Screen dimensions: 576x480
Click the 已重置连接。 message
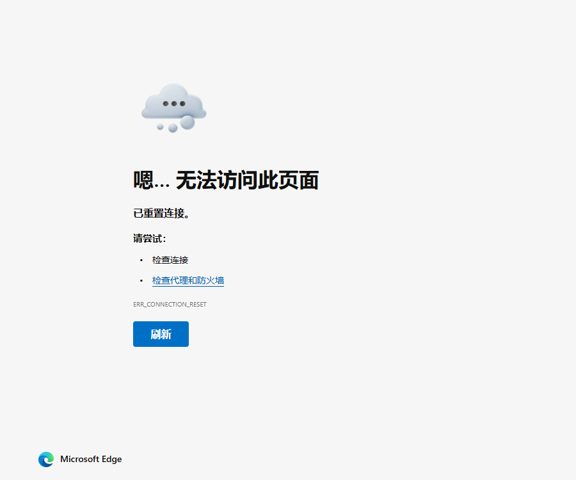coord(161,213)
